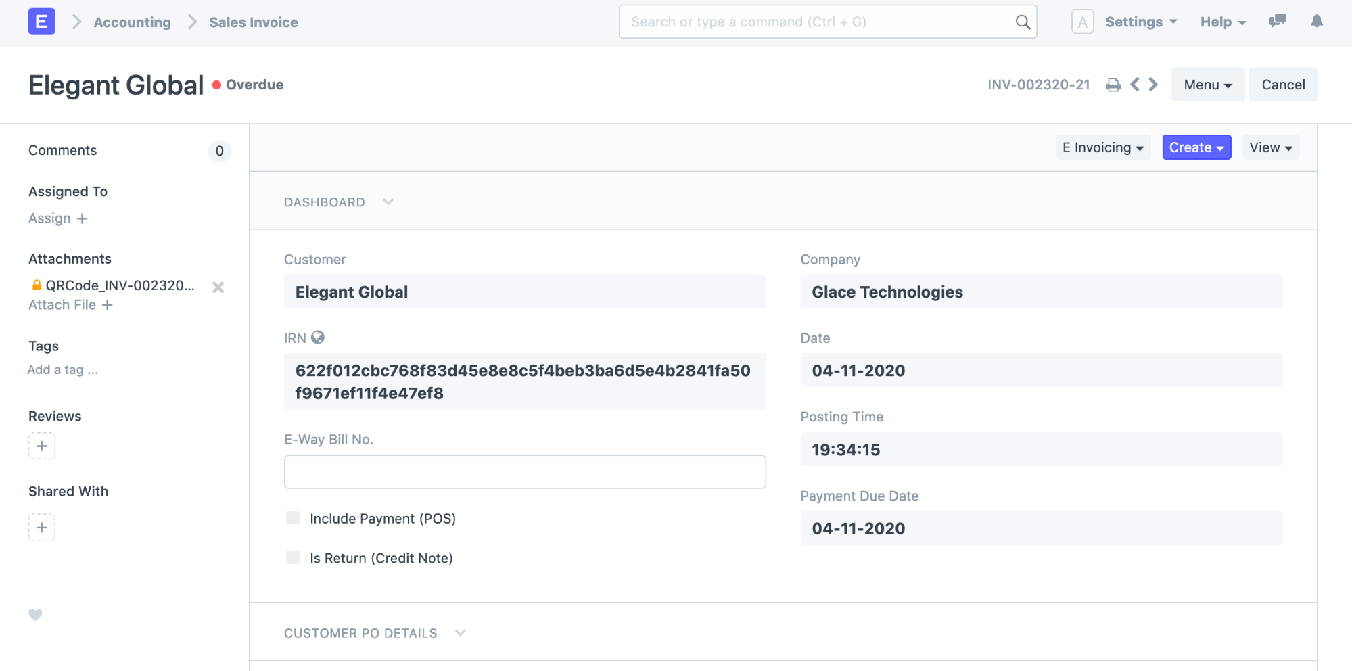The width and height of the screenshot is (1352, 671).
Task: Click the search magnifier icon
Action: [x=1023, y=22]
